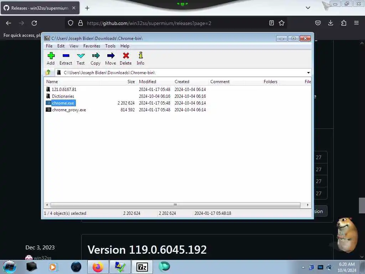Sort files by Modified column header
The image size is (365, 274).
click(x=155, y=82)
